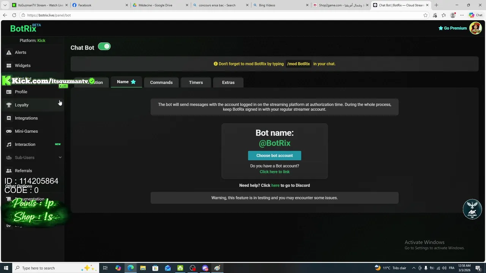Click the 11°C weather widget in taskbar

390,268
